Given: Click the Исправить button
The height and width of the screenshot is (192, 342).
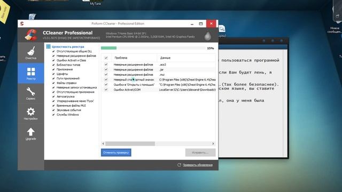Looking at the screenshot, I should click(x=200, y=153).
